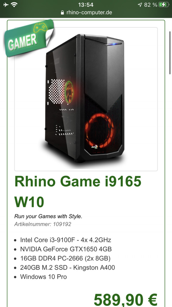
Task: Click the page scrollbar on the right
Action: 170,53
